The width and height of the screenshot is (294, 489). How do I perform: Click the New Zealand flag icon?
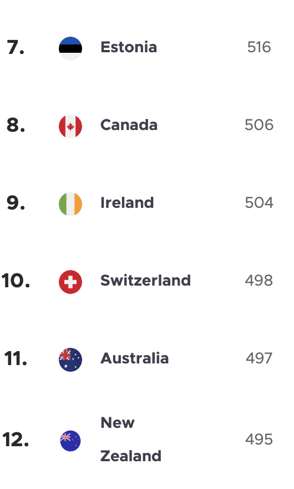pos(70,441)
